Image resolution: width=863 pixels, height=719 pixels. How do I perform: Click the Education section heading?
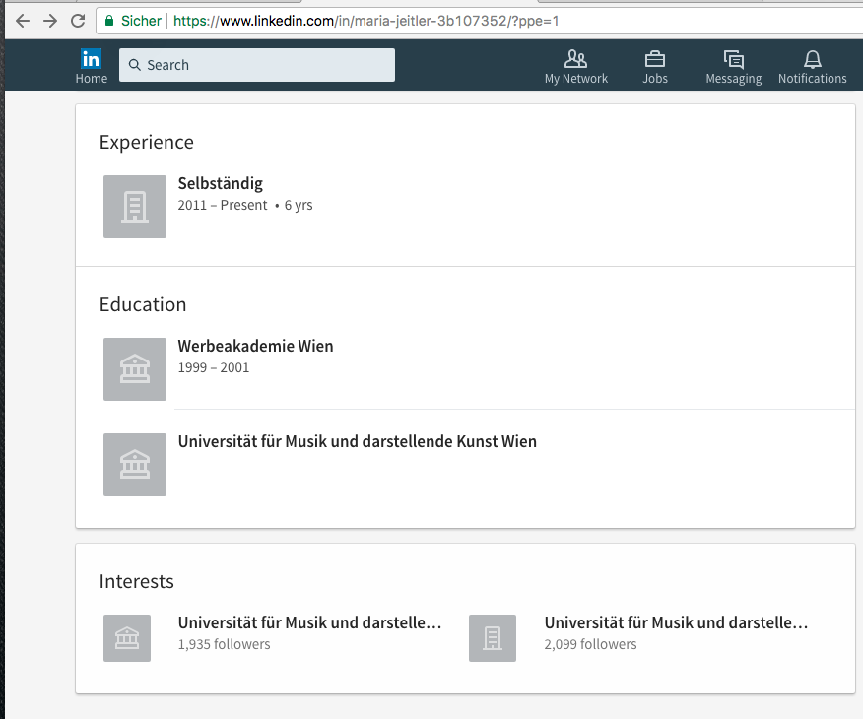(x=143, y=304)
